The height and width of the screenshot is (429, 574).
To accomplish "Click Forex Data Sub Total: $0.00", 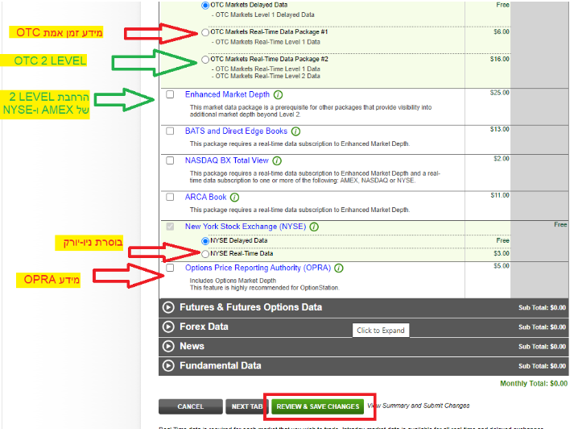I will coord(542,327).
